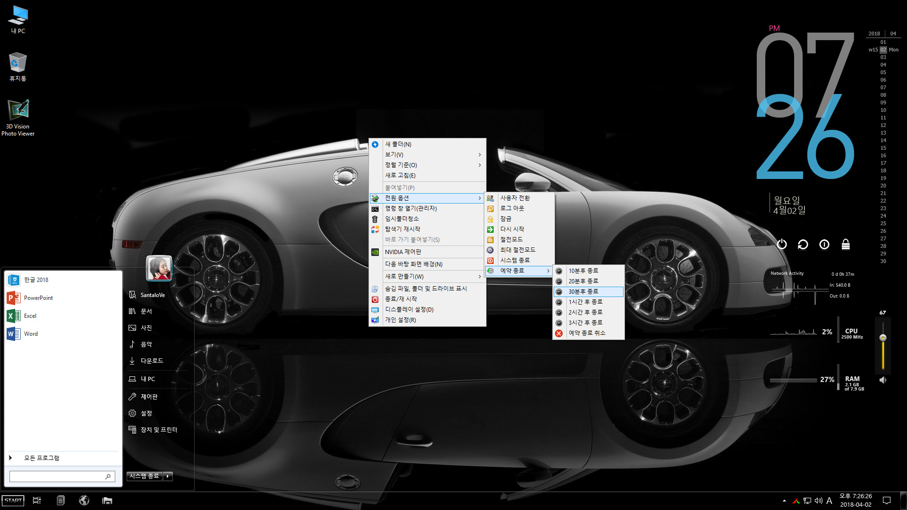Image resolution: width=907 pixels, height=510 pixels.
Task: Click the widget lock icon
Action: 846,244
